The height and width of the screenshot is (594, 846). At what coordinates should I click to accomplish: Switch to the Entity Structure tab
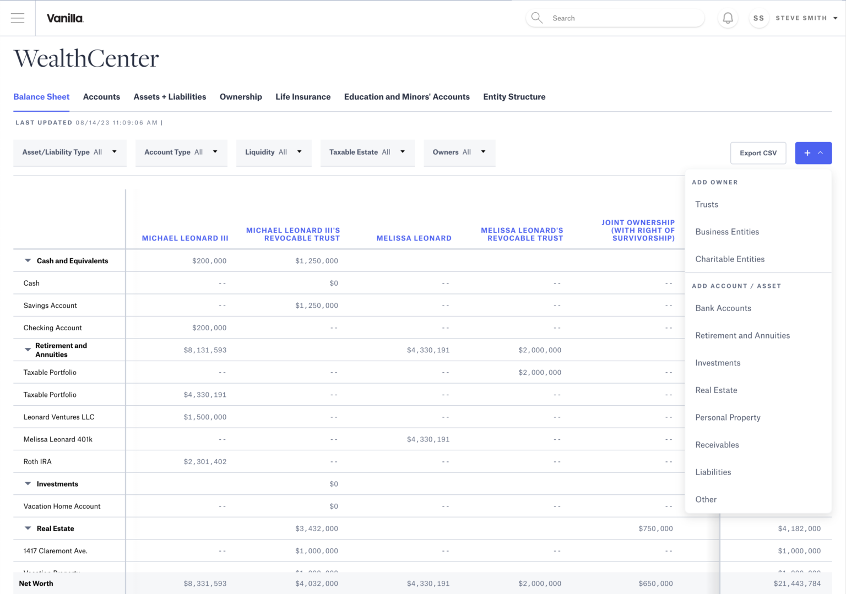514,97
